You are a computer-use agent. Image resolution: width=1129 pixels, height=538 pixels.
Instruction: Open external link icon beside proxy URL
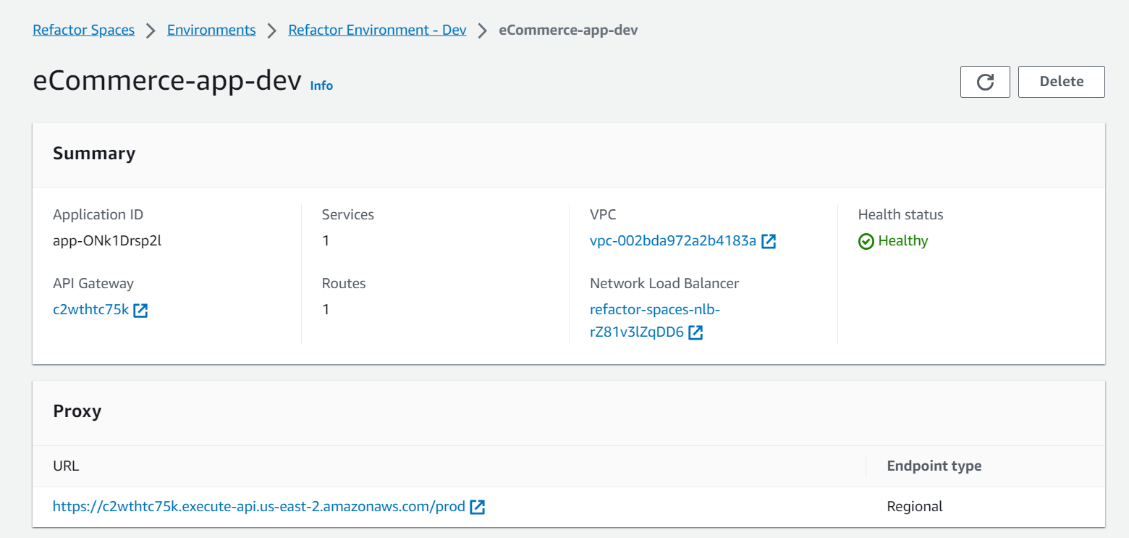[478, 507]
